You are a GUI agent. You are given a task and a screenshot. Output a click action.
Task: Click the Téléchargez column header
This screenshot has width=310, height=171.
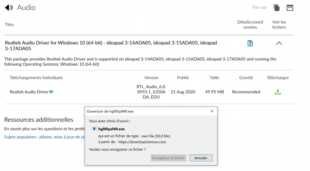277,78
